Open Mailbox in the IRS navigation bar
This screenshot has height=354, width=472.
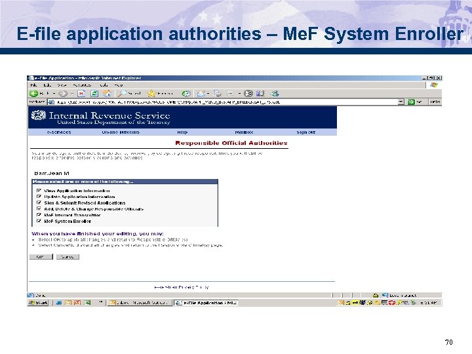click(x=244, y=132)
